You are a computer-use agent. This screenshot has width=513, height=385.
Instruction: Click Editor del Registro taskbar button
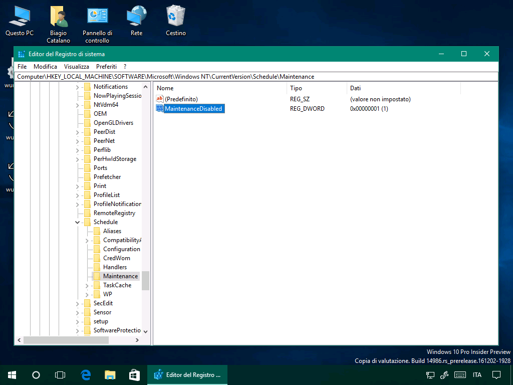(x=187, y=375)
